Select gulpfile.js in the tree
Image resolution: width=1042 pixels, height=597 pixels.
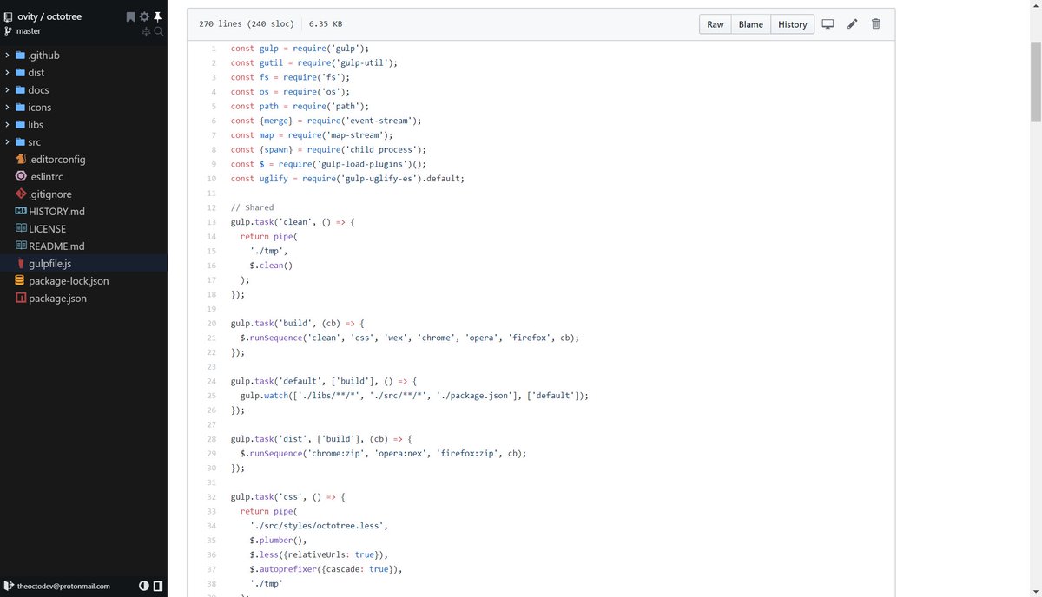tap(50, 264)
